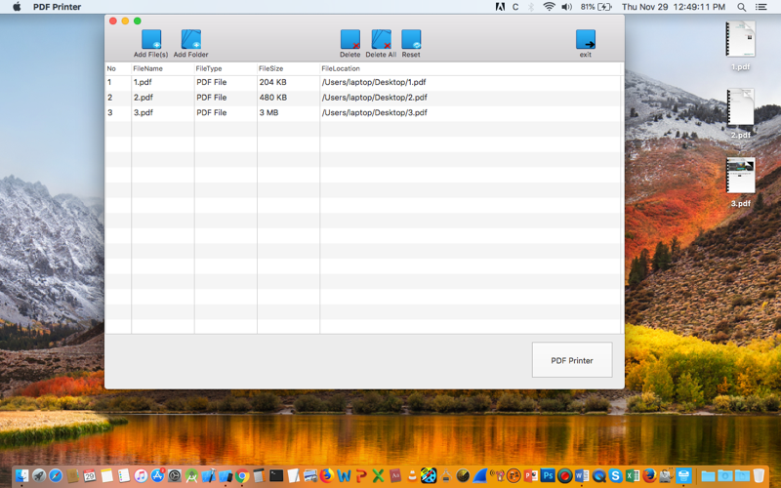Open Reminders from the dock
Viewport: 781px width, 488px height.
coord(124,475)
